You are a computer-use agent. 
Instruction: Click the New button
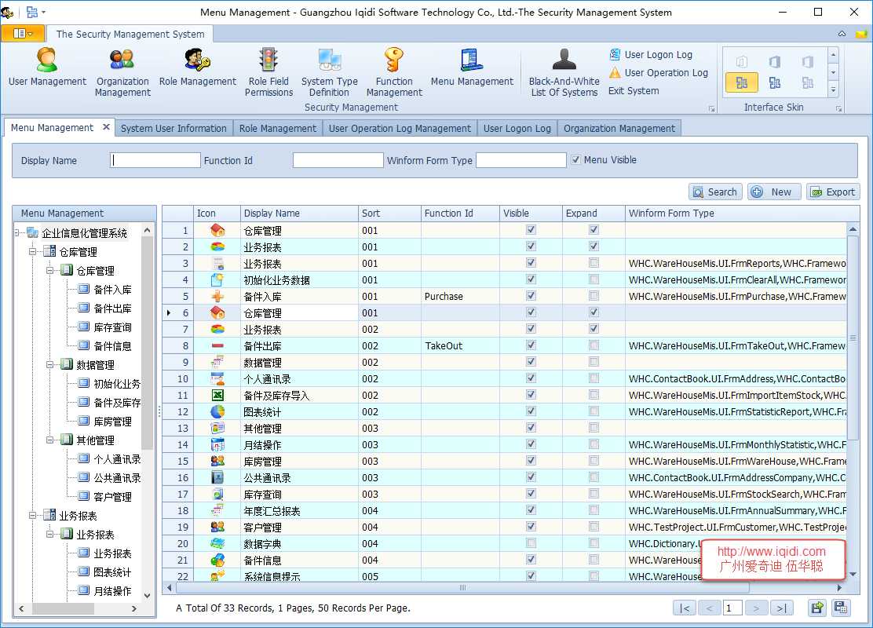point(774,192)
